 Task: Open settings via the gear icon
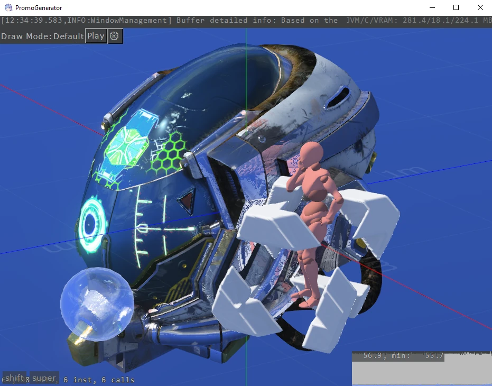click(115, 36)
